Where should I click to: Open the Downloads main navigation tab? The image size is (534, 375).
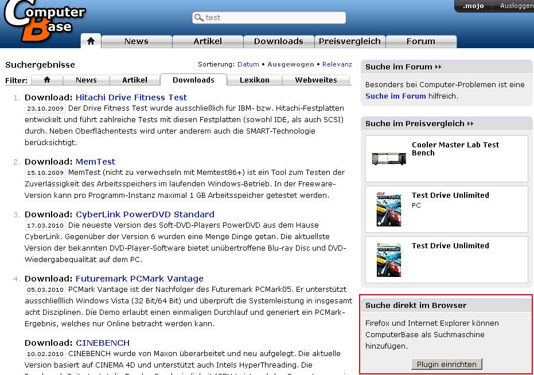(x=279, y=41)
